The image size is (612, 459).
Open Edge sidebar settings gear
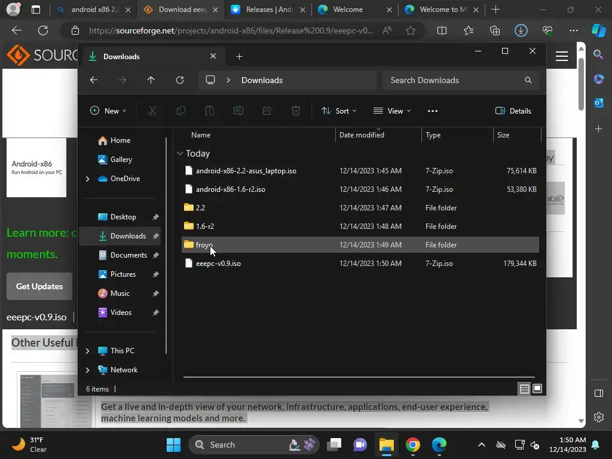[598, 417]
